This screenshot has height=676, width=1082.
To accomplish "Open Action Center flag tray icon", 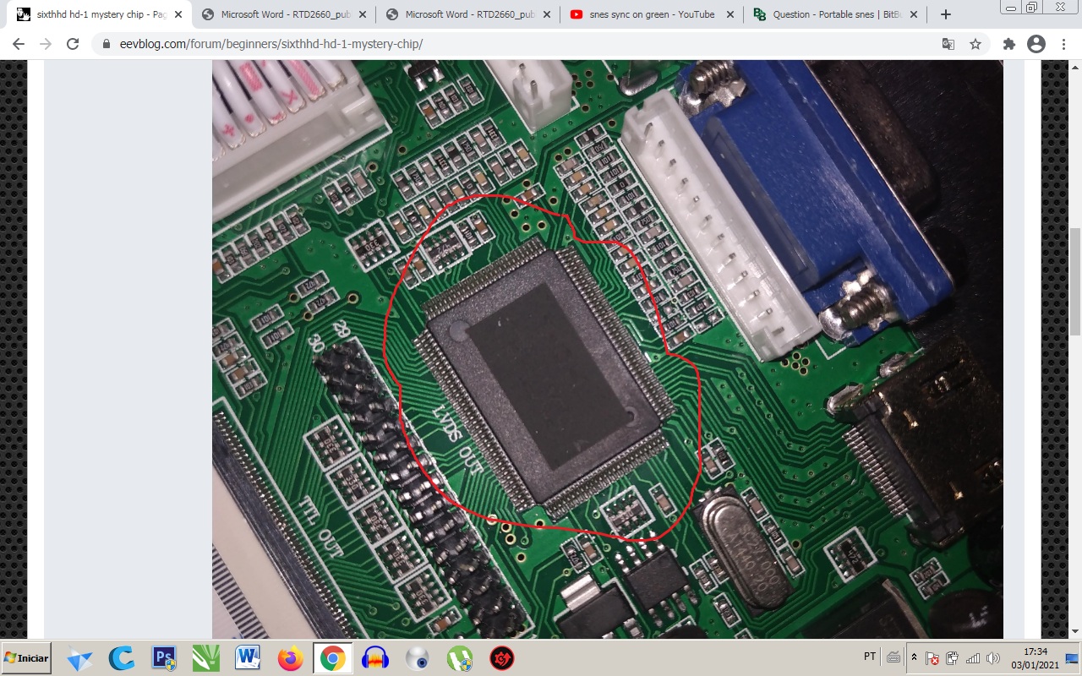I will point(932,658).
